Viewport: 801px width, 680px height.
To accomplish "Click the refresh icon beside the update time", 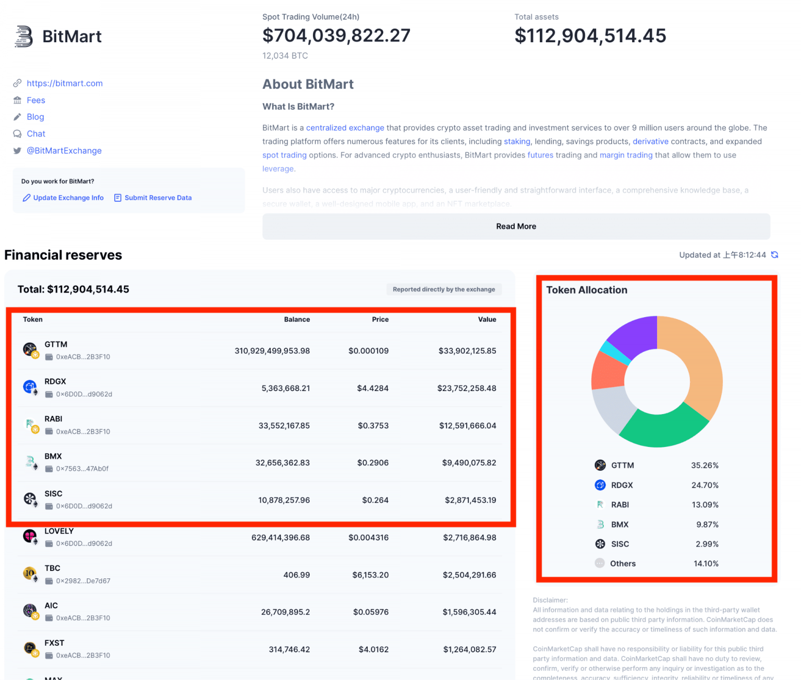I will coord(775,254).
